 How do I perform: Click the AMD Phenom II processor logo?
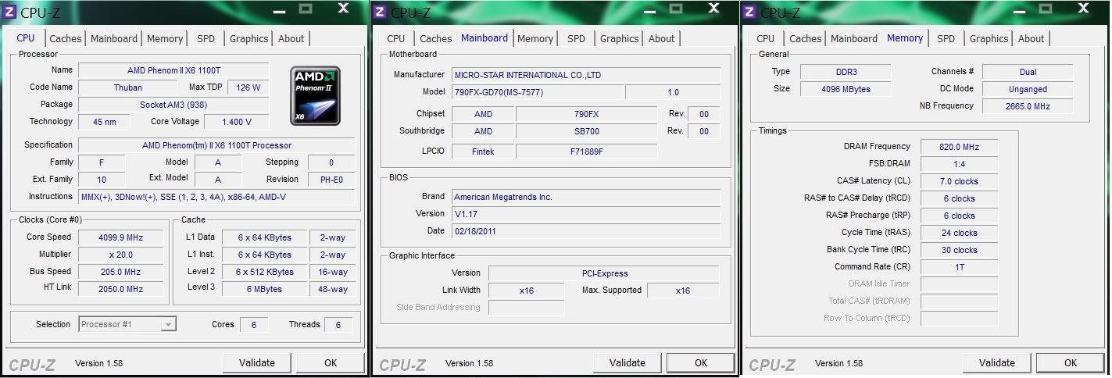pos(316,97)
